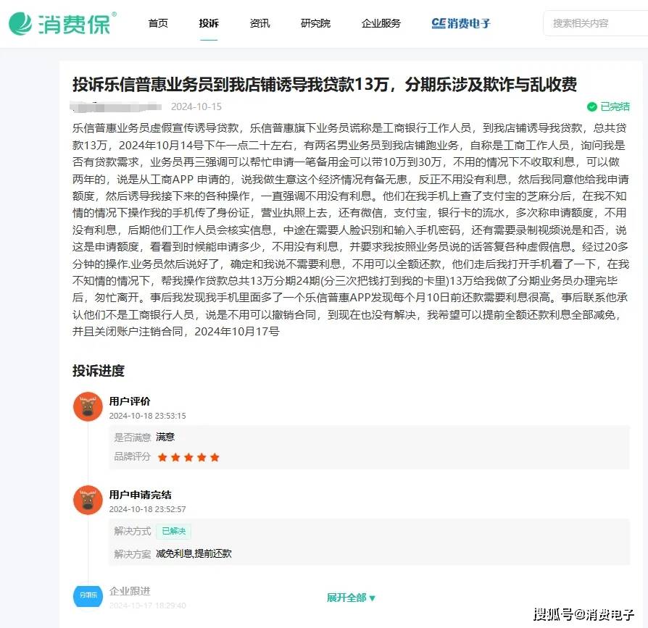Click the first star in 品牌评分

point(163,457)
